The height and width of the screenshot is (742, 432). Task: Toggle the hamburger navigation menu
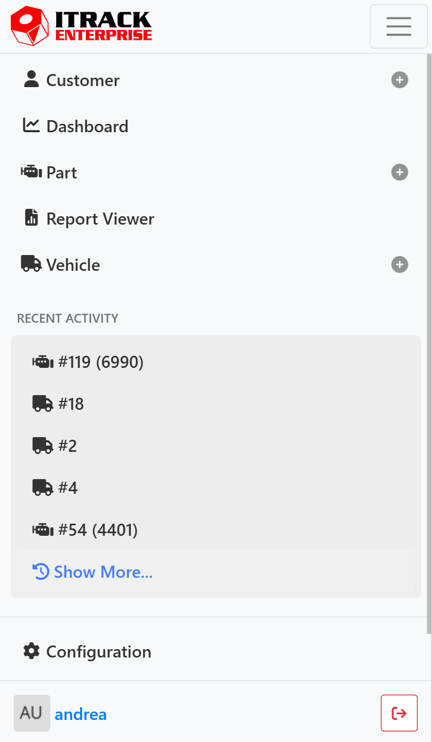coord(398,26)
